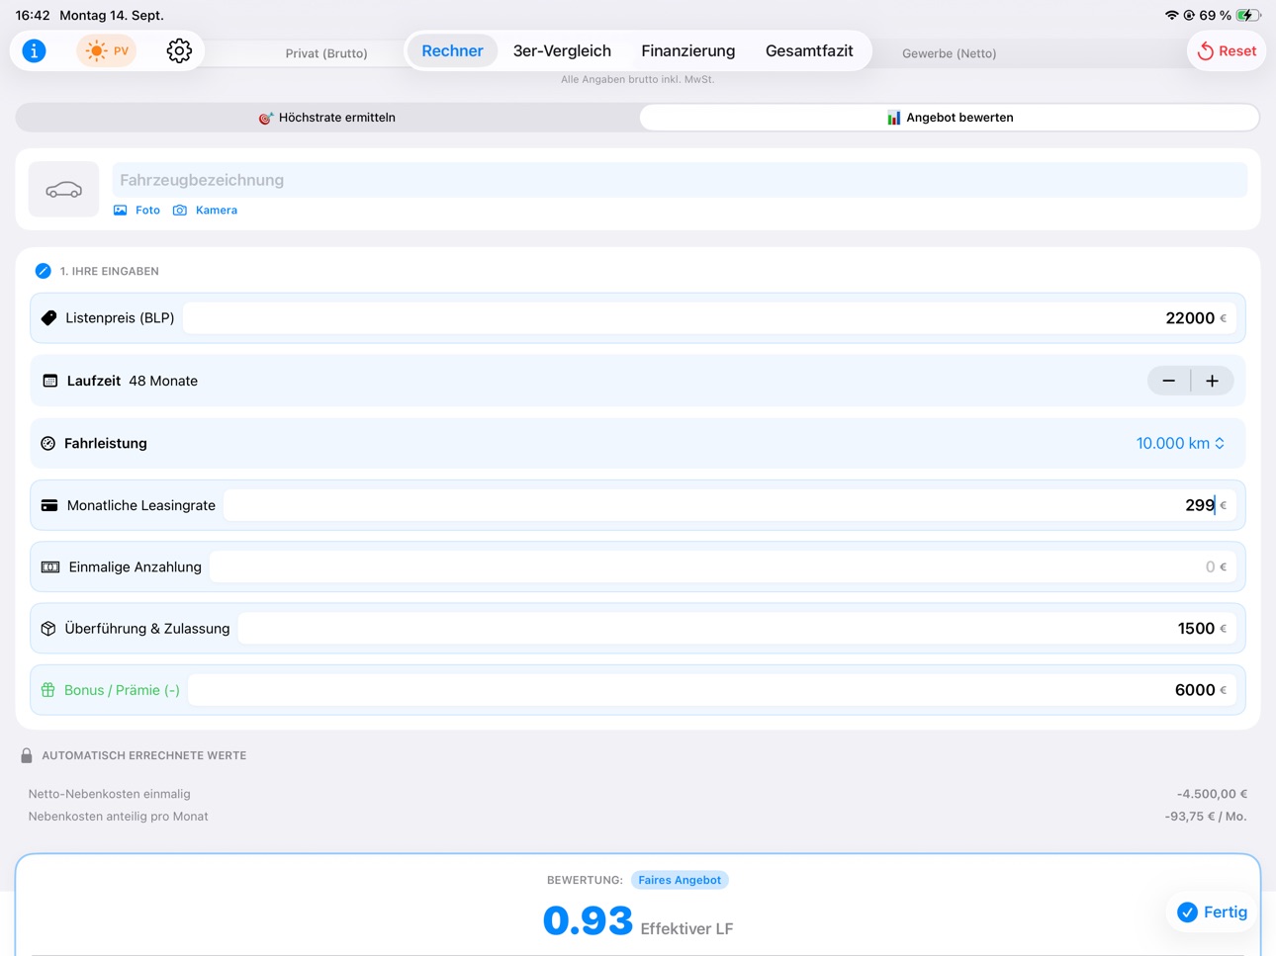The height and width of the screenshot is (956, 1276).
Task: Tap the car placeholder image
Action: click(x=63, y=189)
